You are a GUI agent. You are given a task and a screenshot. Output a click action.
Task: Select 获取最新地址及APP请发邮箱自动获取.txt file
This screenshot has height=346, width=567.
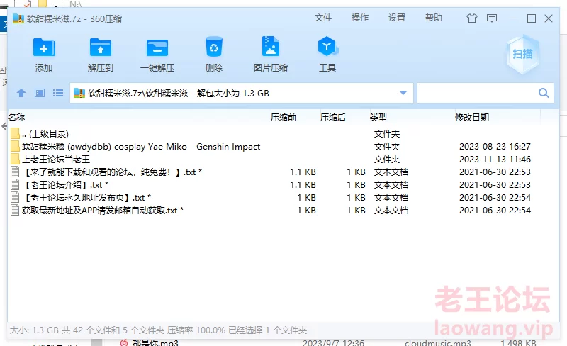pyautogui.click(x=275, y=211)
